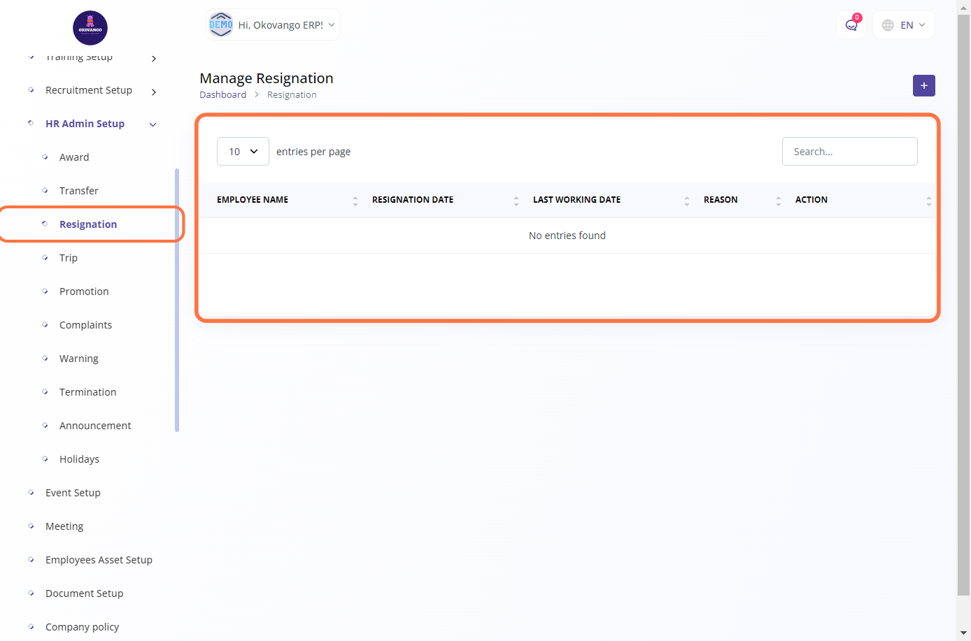
Task: Click the DEMO profile avatar
Action: pyautogui.click(x=221, y=24)
